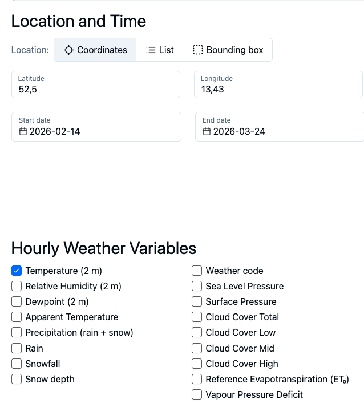Select the Bounding box location tab
This screenshot has height=415, width=364.
[228, 50]
